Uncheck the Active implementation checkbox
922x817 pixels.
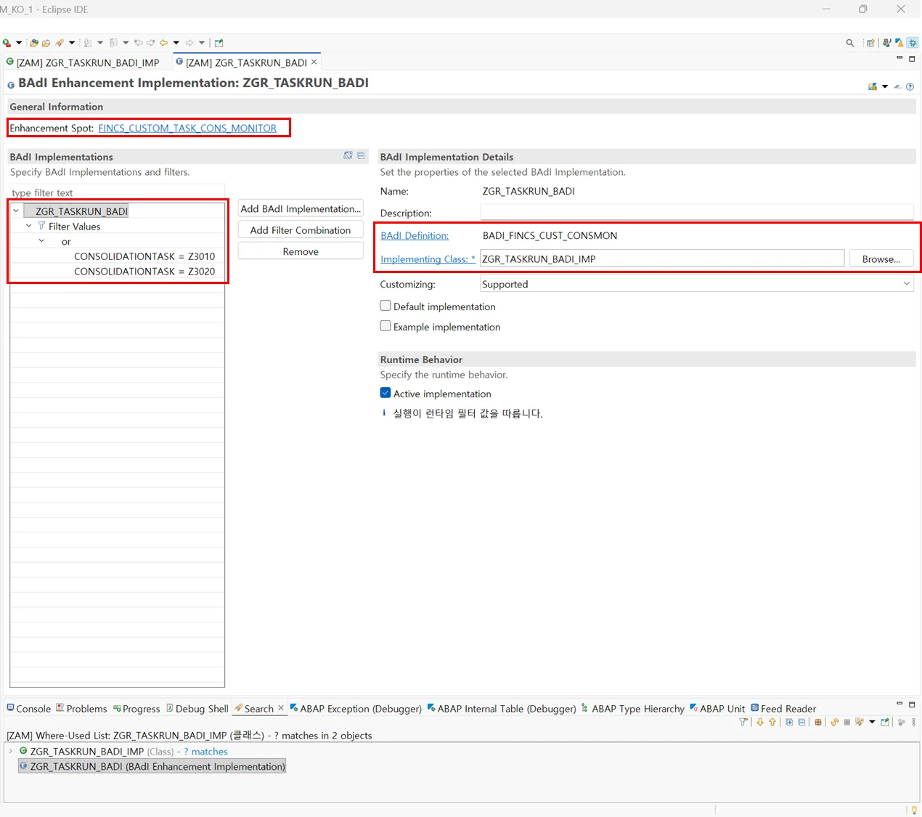[385, 393]
